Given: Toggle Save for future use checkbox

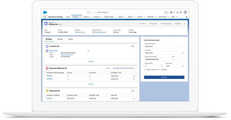Looking at the screenshot, I should coord(145,70).
